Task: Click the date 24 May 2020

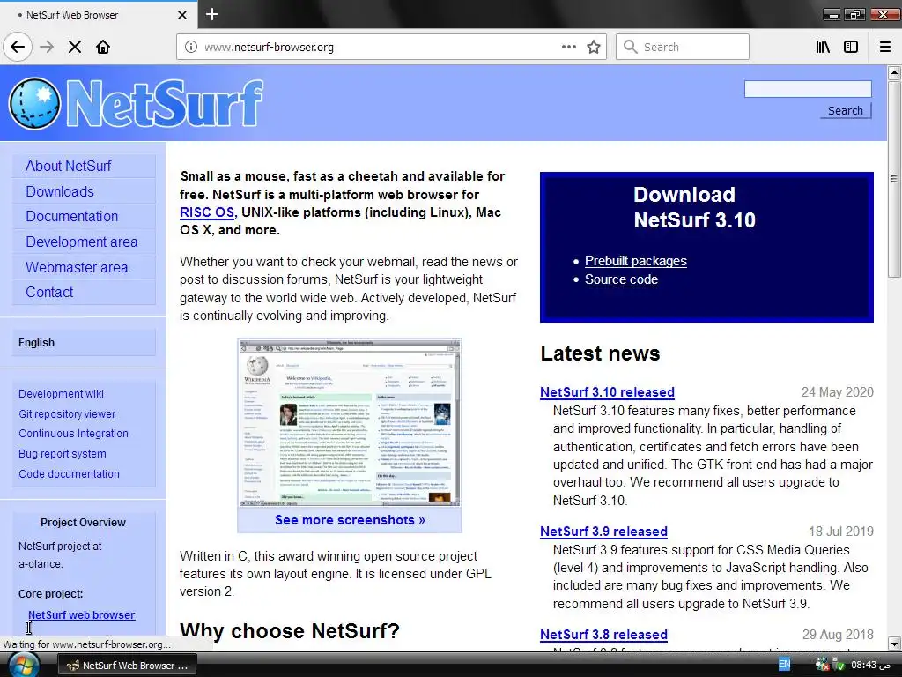Action: click(837, 392)
